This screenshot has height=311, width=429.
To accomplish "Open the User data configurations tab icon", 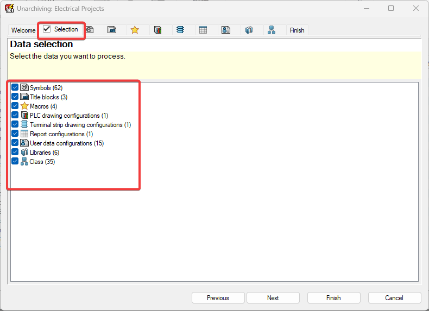I will click(x=226, y=30).
